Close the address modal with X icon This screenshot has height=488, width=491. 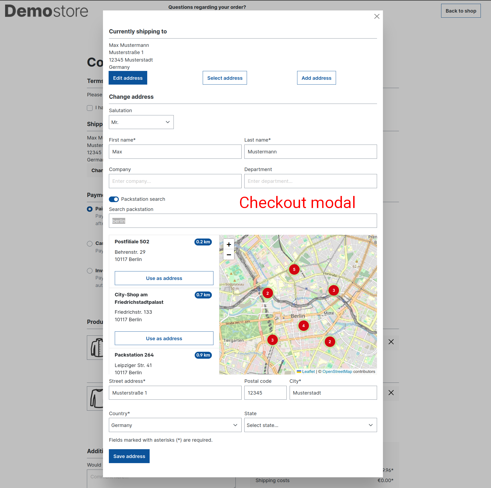[x=377, y=16]
